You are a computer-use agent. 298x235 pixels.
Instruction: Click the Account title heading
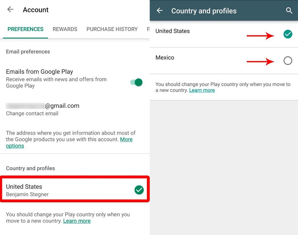click(x=36, y=10)
